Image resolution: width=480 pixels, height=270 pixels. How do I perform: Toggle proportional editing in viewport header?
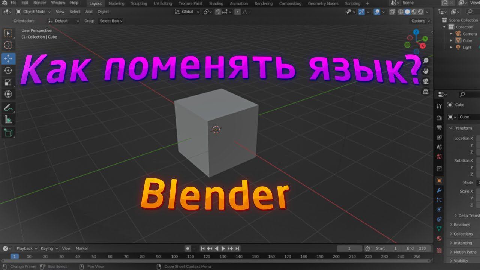(237, 12)
